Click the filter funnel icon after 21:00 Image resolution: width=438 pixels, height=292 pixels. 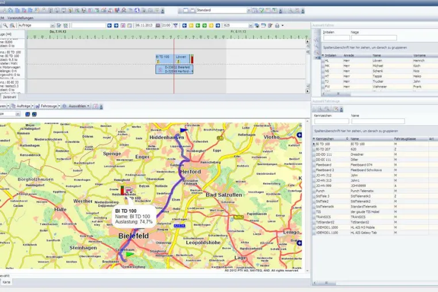click(x=175, y=25)
